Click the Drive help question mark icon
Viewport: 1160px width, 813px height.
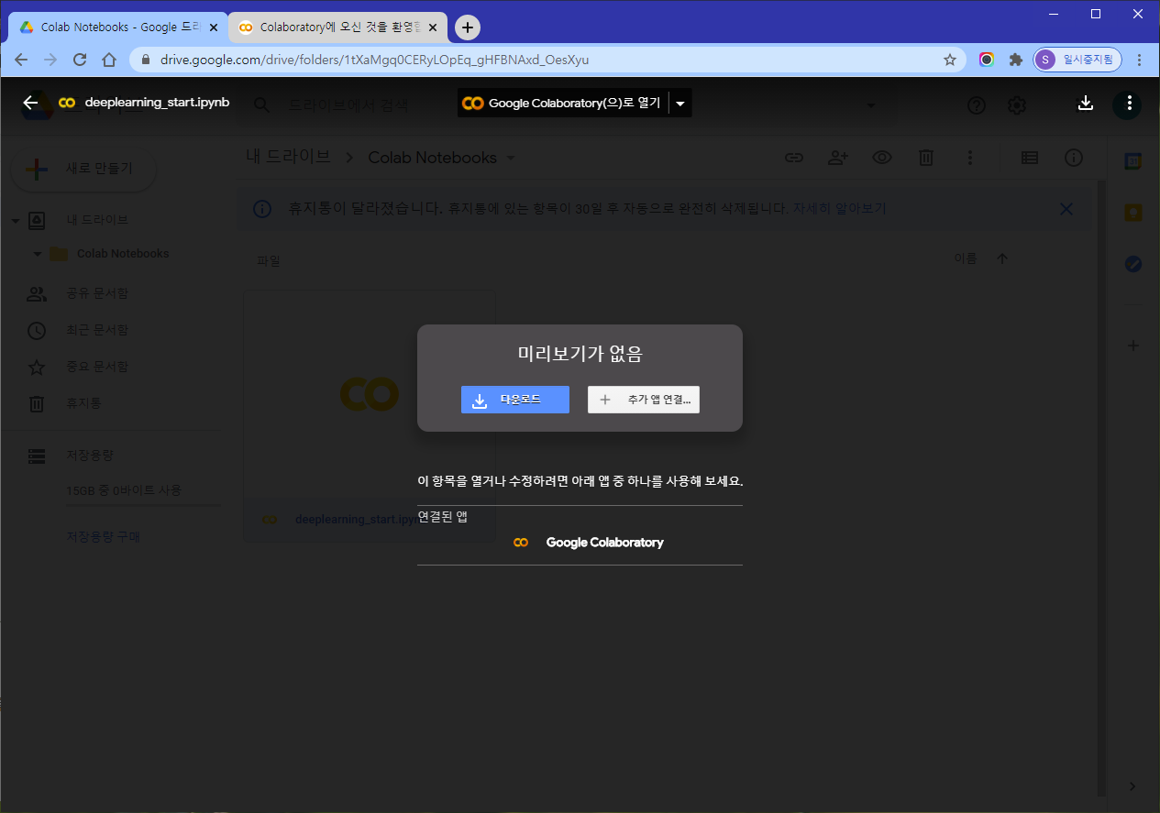click(977, 105)
